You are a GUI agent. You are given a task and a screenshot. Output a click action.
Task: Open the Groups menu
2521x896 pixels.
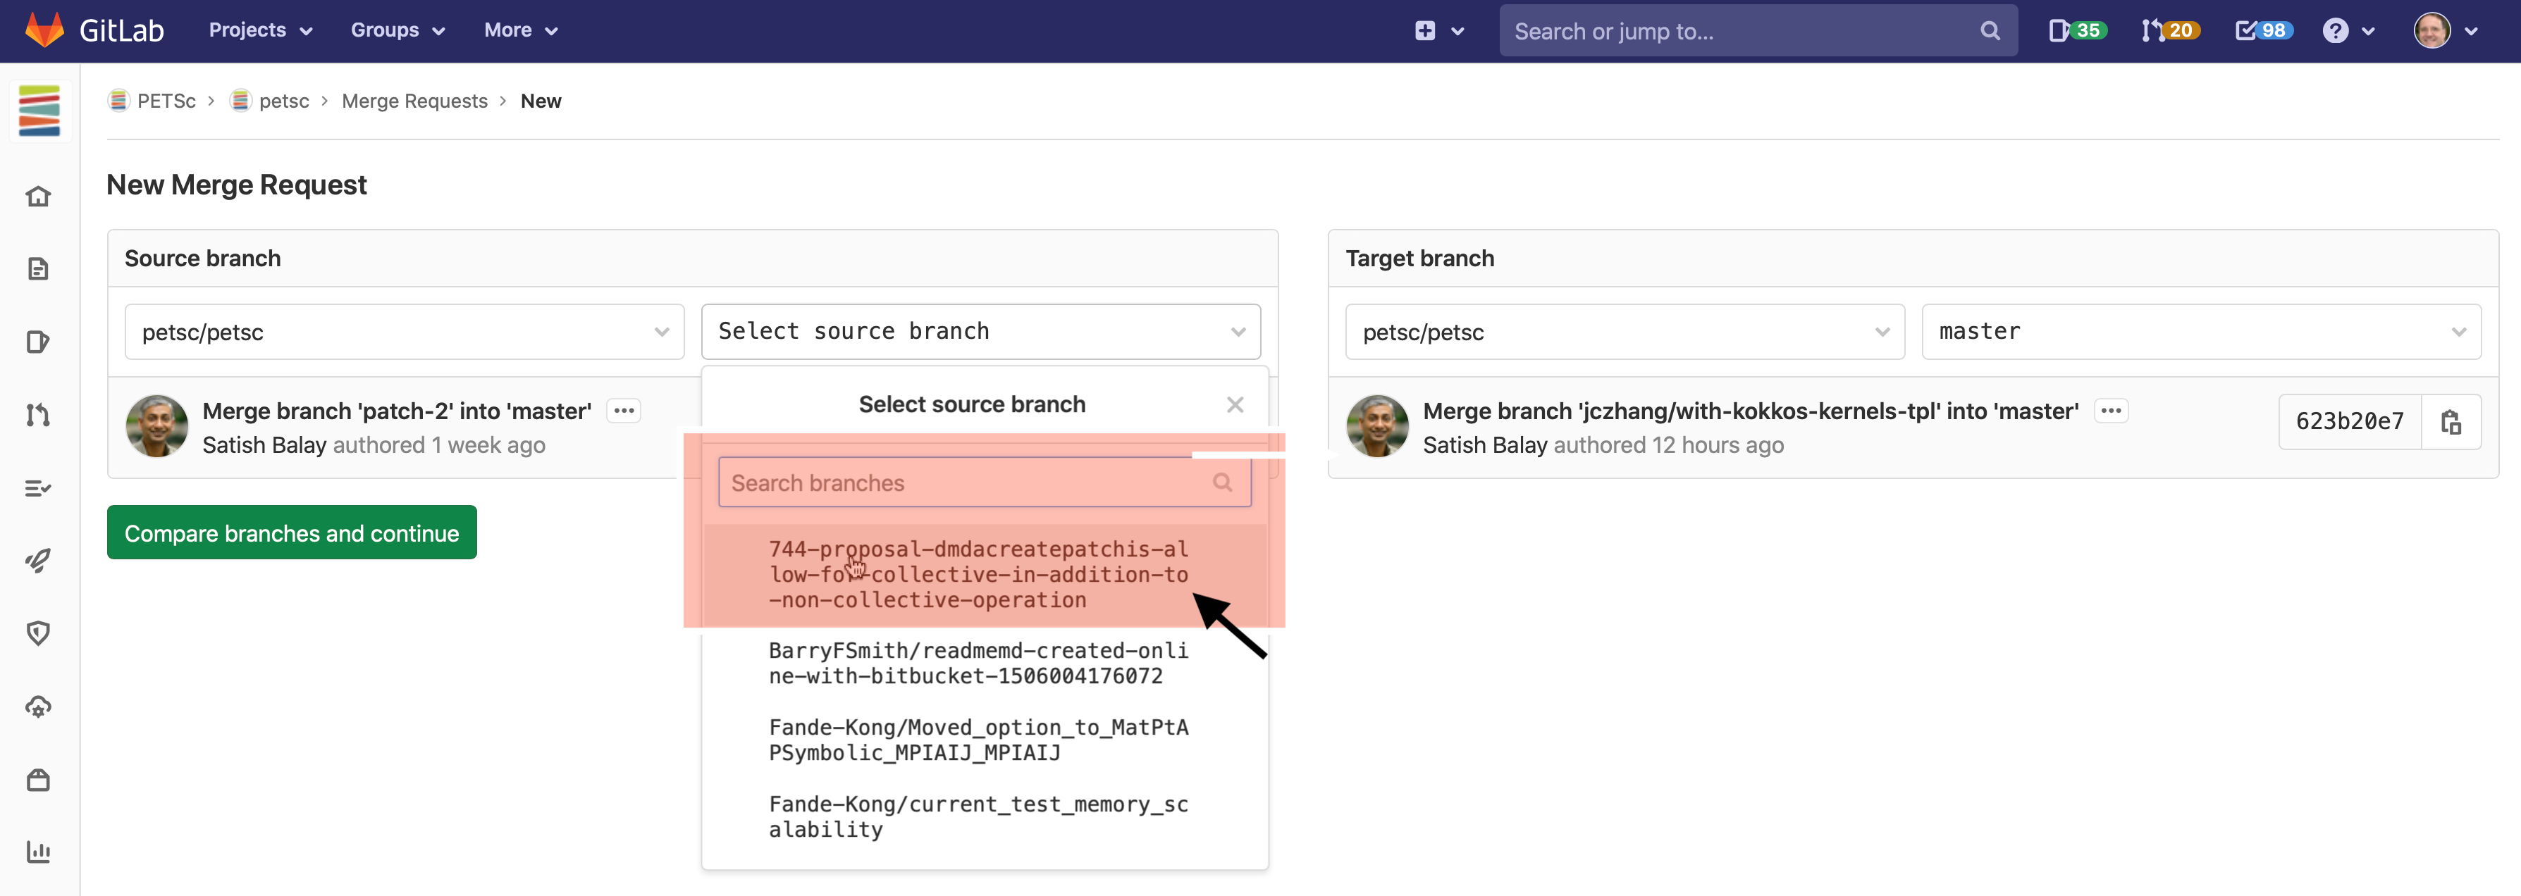pos(398,30)
